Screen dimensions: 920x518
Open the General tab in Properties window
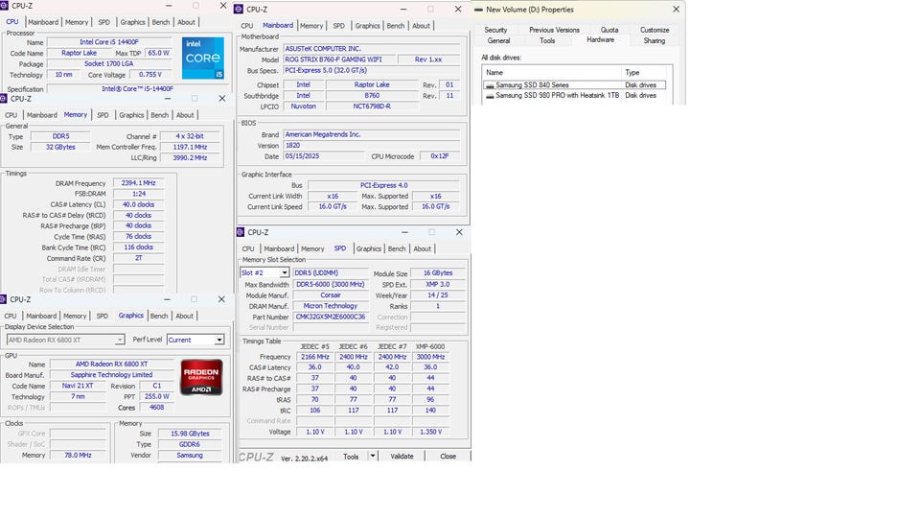pyautogui.click(x=498, y=40)
